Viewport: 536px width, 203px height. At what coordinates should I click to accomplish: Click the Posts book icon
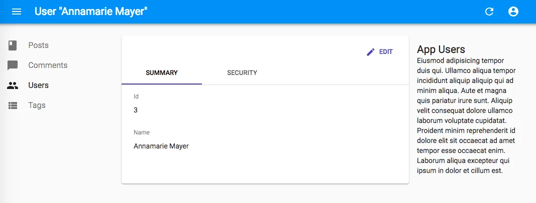pos(13,45)
